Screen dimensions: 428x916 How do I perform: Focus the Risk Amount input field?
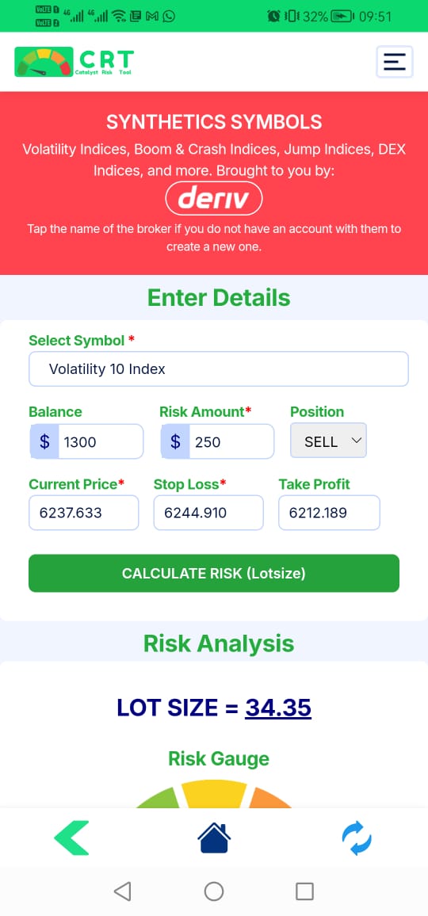[x=217, y=441]
